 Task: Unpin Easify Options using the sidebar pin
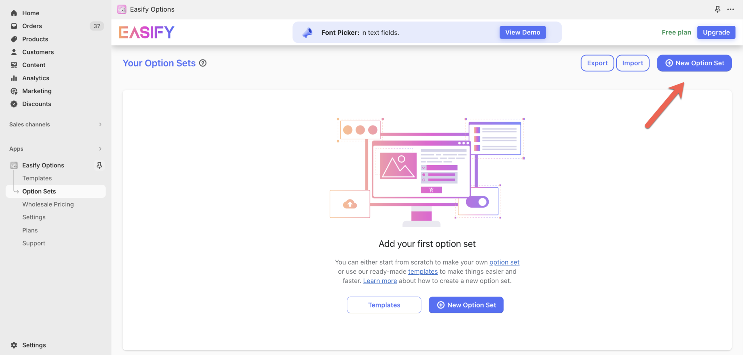coord(99,165)
